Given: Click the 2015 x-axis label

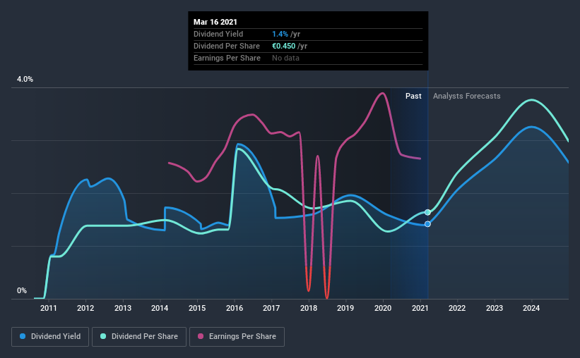Looking at the screenshot, I should pos(197,308).
